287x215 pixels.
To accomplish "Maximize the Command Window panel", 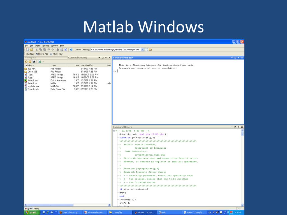I will pos(235,58).
